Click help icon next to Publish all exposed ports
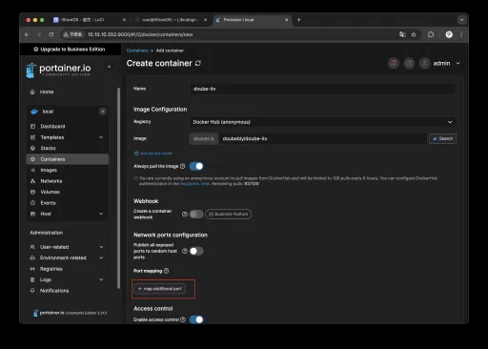The width and height of the screenshot is (488, 349). click(x=185, y=251)
